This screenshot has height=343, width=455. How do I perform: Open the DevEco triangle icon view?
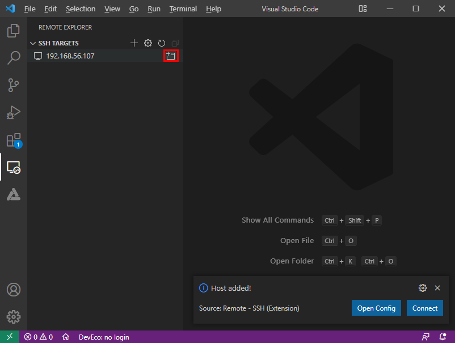[x=14, y=194]
